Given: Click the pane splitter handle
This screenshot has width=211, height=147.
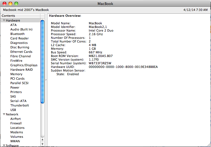Looking at the screenshot, I should [46, 80].
